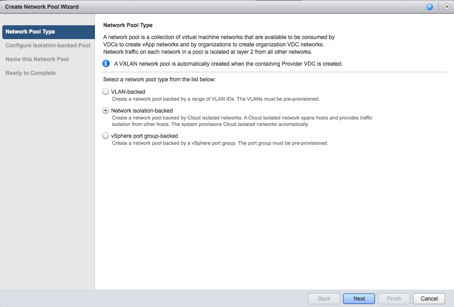This screenshot has width=454, height=307.
Task: Click the Create Network Pool Wizard title bar
Action: [x=184, y=7]
